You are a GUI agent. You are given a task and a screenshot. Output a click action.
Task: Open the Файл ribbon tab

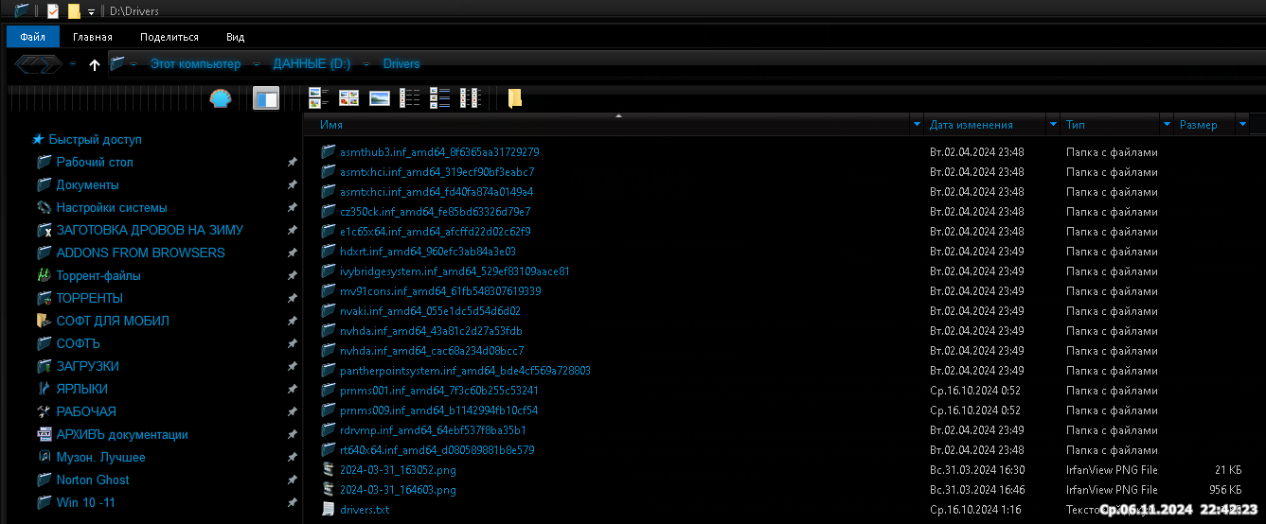click(32, 37)
